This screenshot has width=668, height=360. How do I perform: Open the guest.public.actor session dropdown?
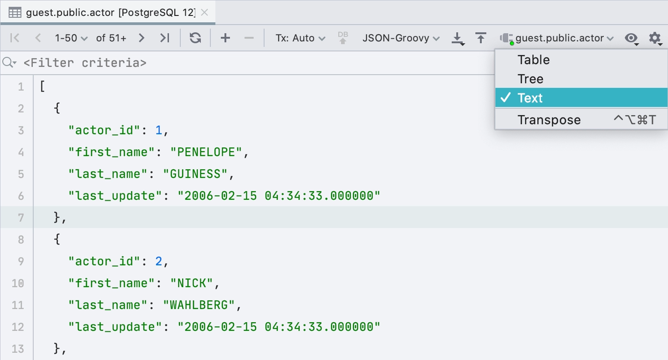click(557, 38)
